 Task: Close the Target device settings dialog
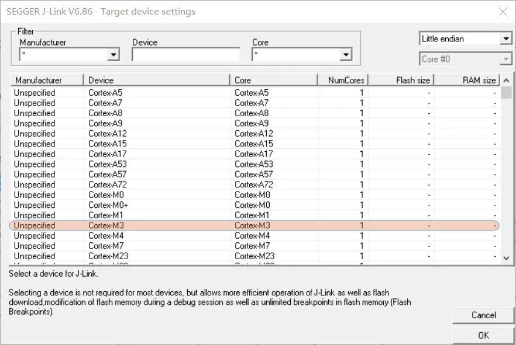pos(503,12)
